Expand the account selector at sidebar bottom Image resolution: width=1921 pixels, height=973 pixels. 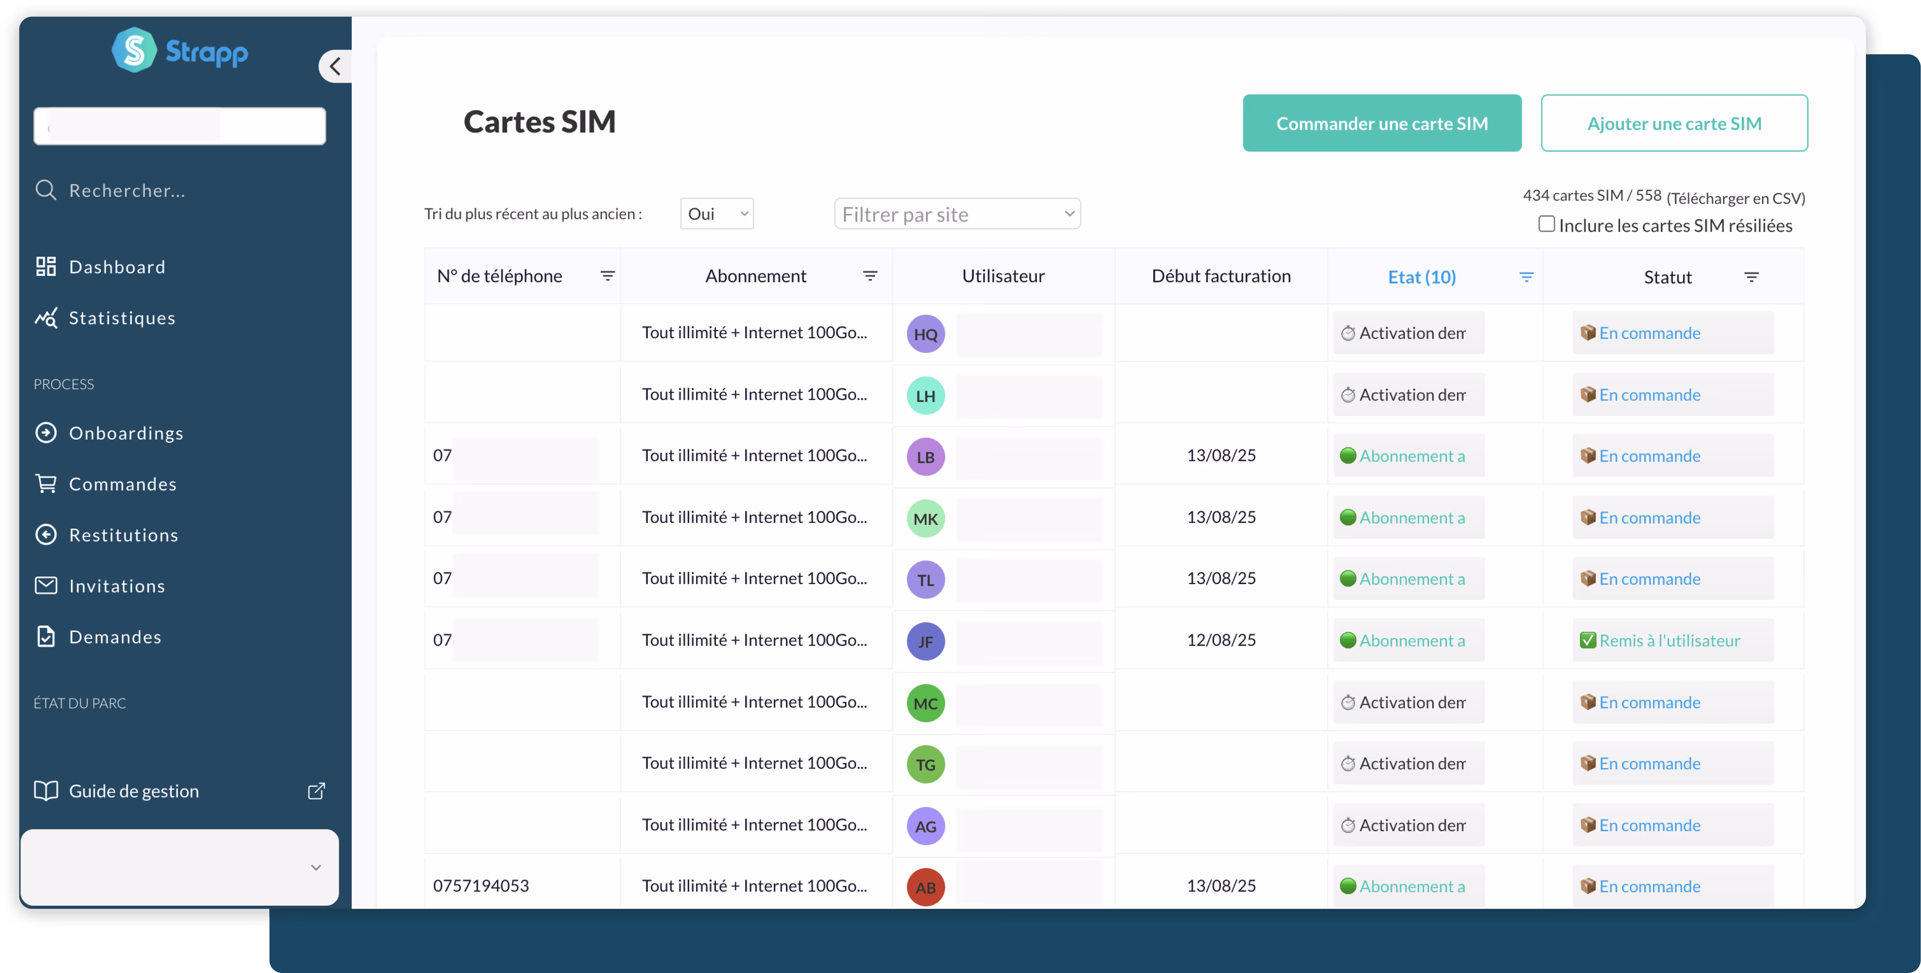click(180, 867)
